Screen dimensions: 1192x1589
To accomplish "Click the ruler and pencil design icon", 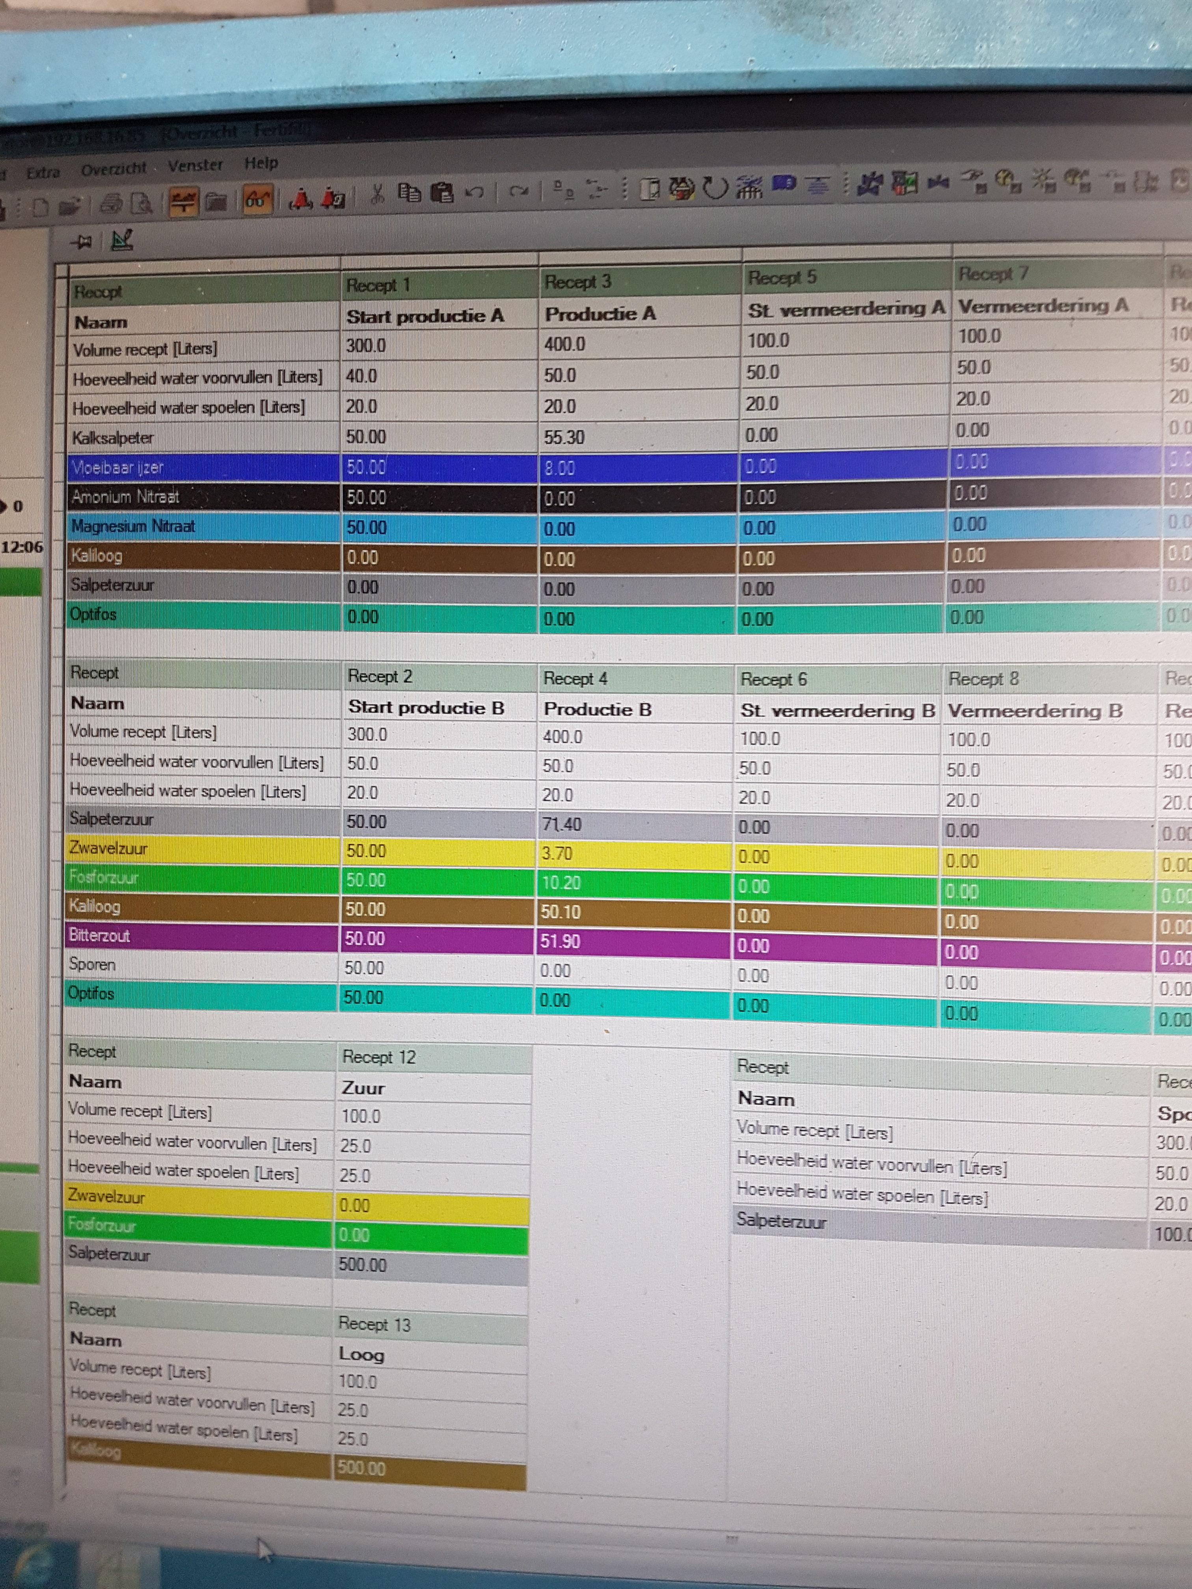I will pyautogui.click(x=122, y=241).
